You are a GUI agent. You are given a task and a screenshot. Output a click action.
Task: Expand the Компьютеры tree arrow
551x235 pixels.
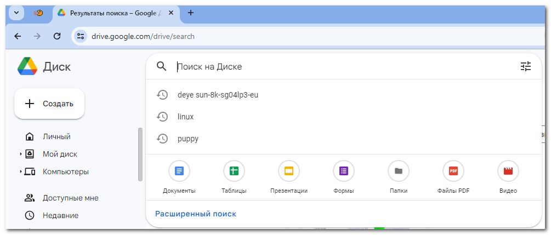[21, 172]
